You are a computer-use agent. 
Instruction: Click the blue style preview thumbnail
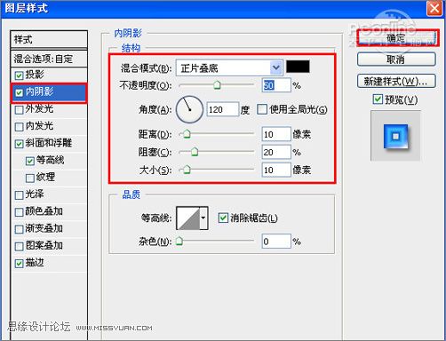tap(395, 136)
